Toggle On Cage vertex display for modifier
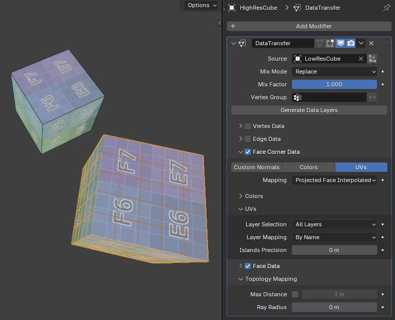Screen dimensions: 395x320 click(320, 43)
